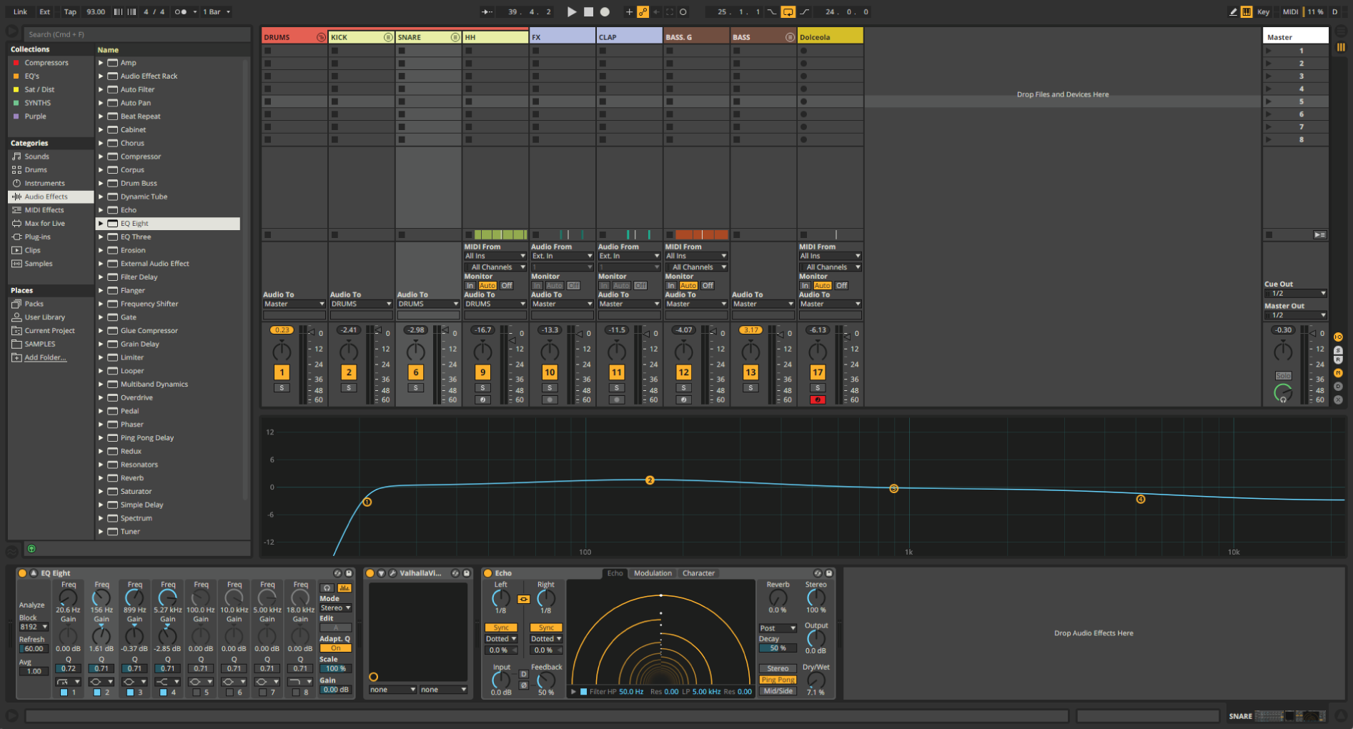Solo the KICK track

(x=349, y=388)
